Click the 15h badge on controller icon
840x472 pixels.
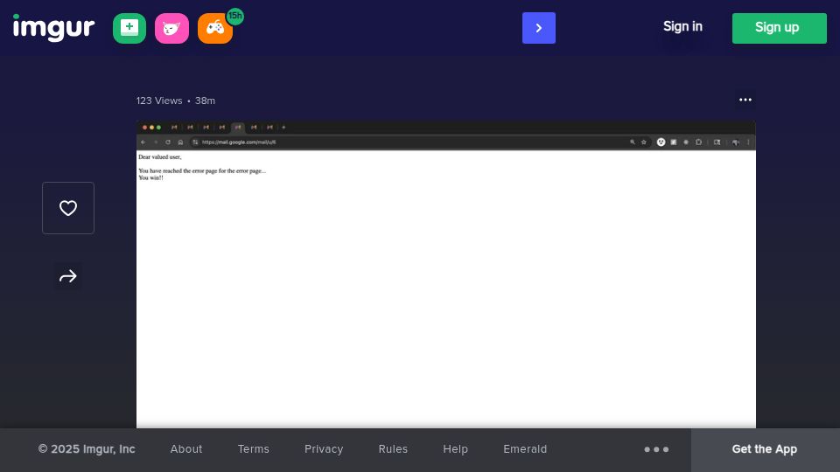click(235, 16)
